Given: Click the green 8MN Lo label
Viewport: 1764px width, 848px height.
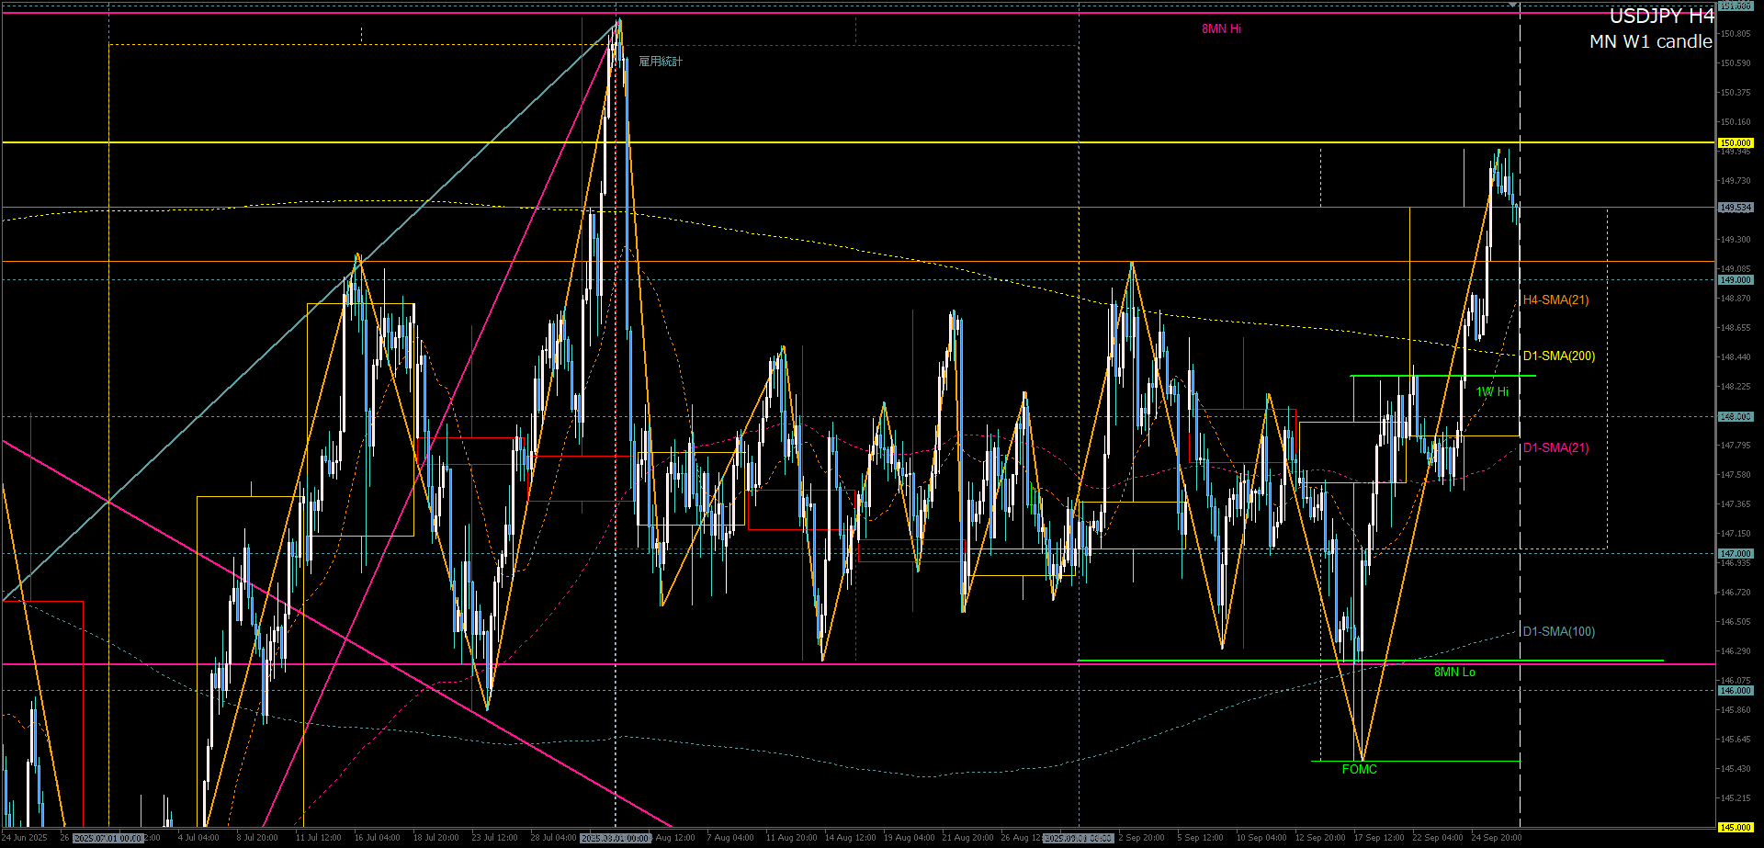Looking at the screenshot, I should (x=1454, y=673).
